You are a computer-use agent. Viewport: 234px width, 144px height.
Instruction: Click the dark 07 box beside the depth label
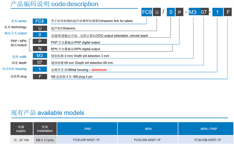pyautogui.click(x=40, y=63)
